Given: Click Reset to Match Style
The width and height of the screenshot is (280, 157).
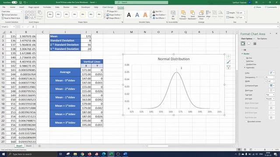Looking at the screenshot, I should coord(11,18).
